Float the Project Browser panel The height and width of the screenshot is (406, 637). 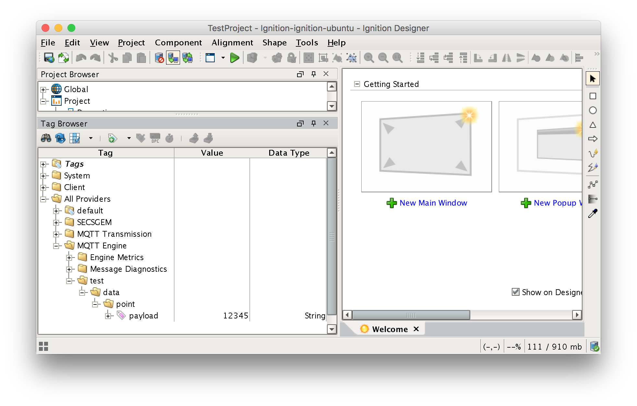click(300, 74)
